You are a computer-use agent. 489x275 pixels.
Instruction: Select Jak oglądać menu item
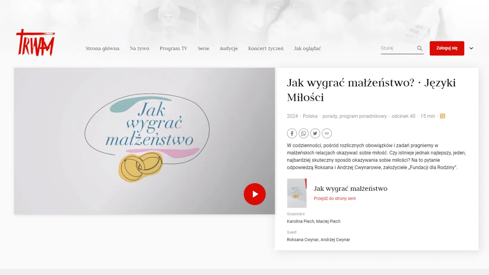307,49
